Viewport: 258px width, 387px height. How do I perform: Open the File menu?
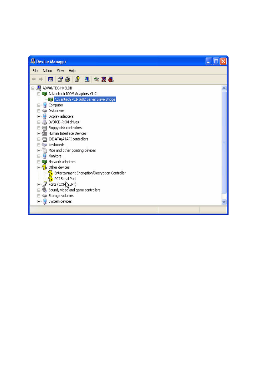click(35, 71)
